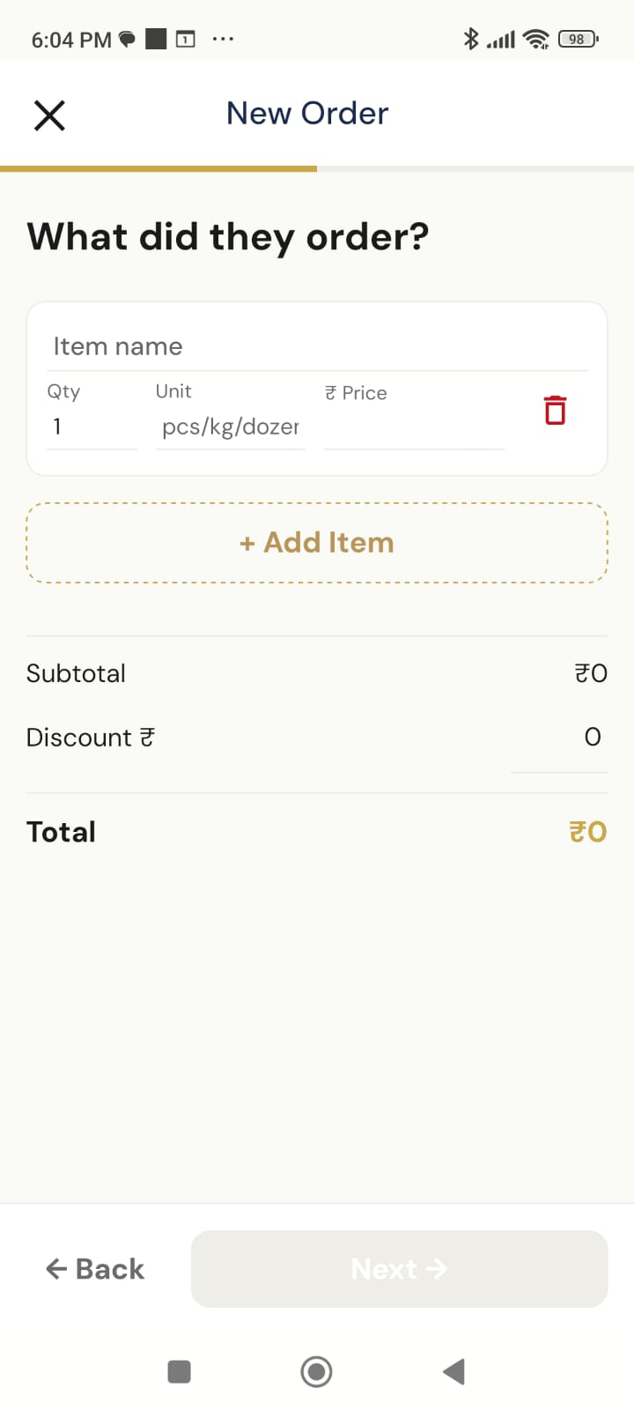This screenshot has height=1410, width=634.
Task: Tap the calendar notification icon
Action: pos(185,39)
